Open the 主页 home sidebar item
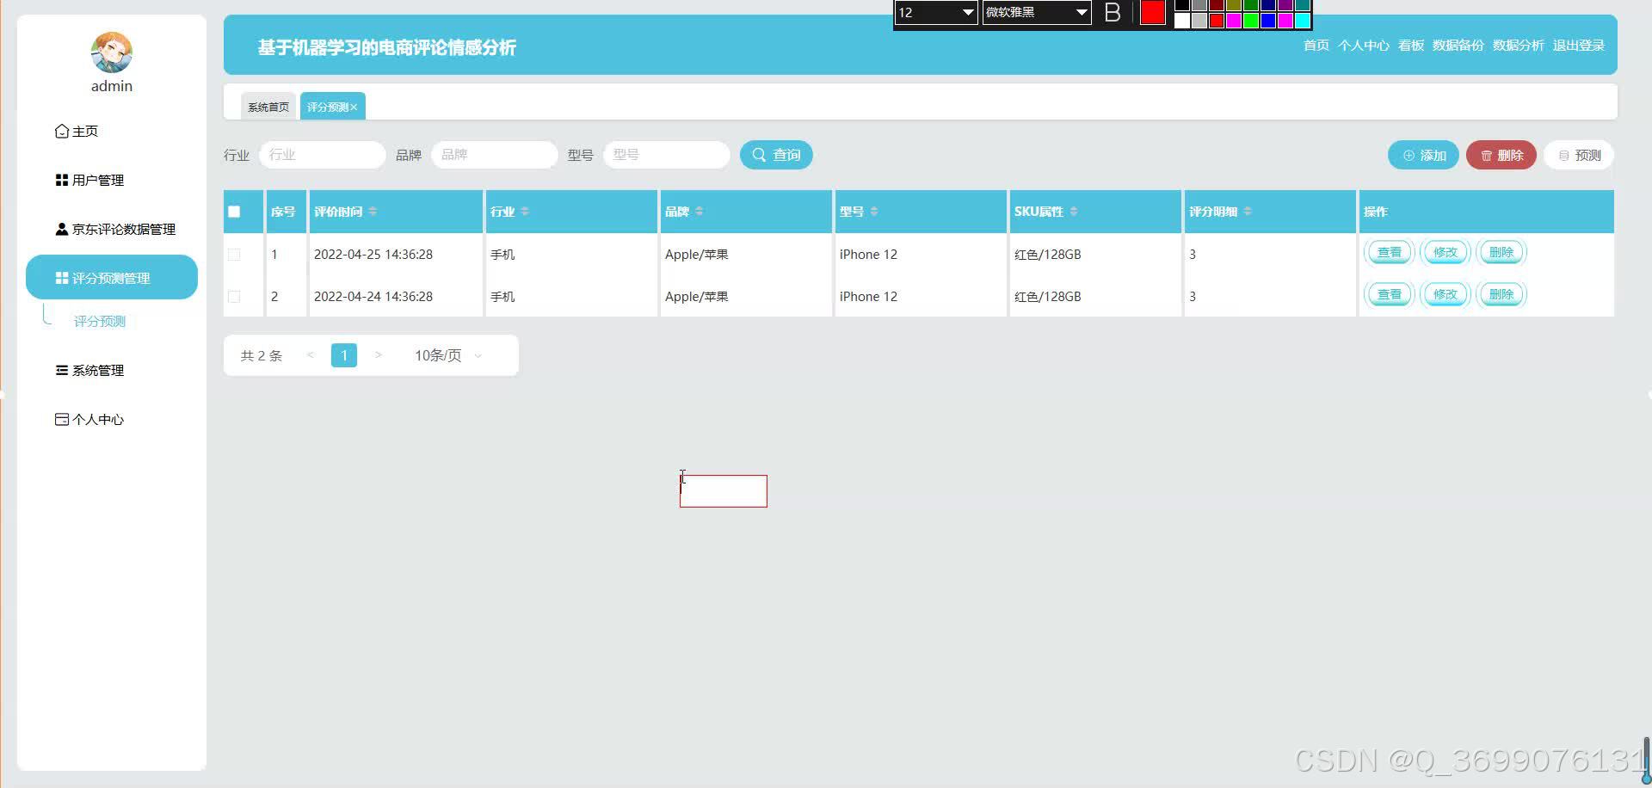This screenshot has width=1652, height=788. pos(77,131)
